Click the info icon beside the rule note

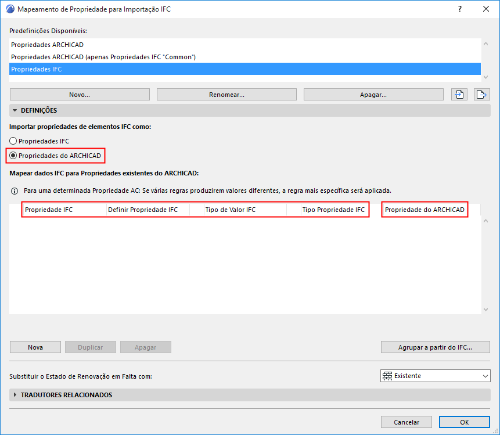[15, 191]
